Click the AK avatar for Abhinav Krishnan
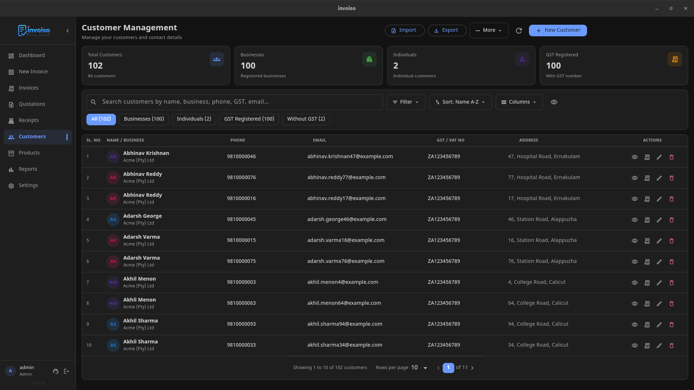Image resolution: width=694 pixels, height=390 pixels. [x=113, y=157]
